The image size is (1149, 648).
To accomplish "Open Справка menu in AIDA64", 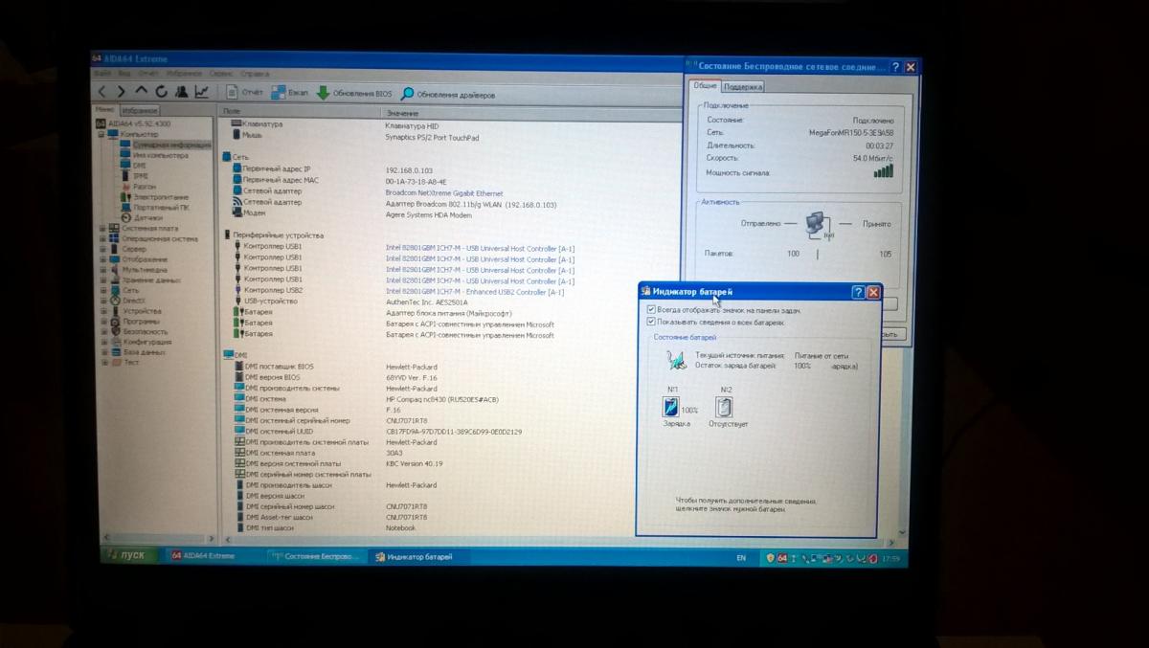I will point(255,74).
